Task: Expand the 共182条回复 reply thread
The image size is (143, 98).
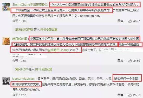Action: point(44,69)
